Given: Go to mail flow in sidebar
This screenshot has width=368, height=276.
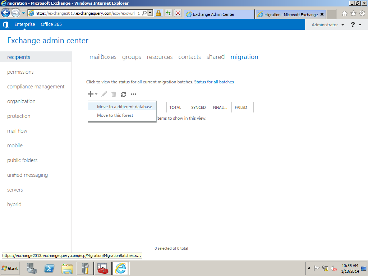Looking at the screenshot, I should pos(17,131).
